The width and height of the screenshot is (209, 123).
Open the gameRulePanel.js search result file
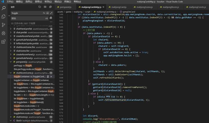tap(25, 58)
